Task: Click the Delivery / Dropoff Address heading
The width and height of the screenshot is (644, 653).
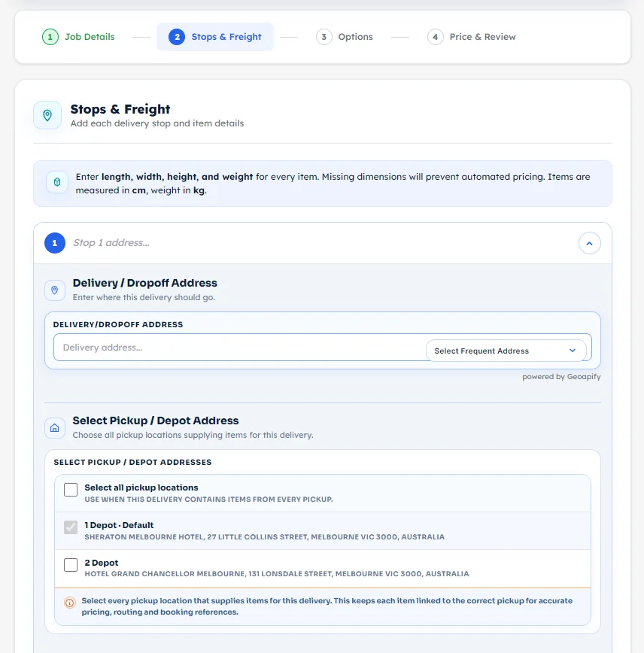Action: (145, 283)
